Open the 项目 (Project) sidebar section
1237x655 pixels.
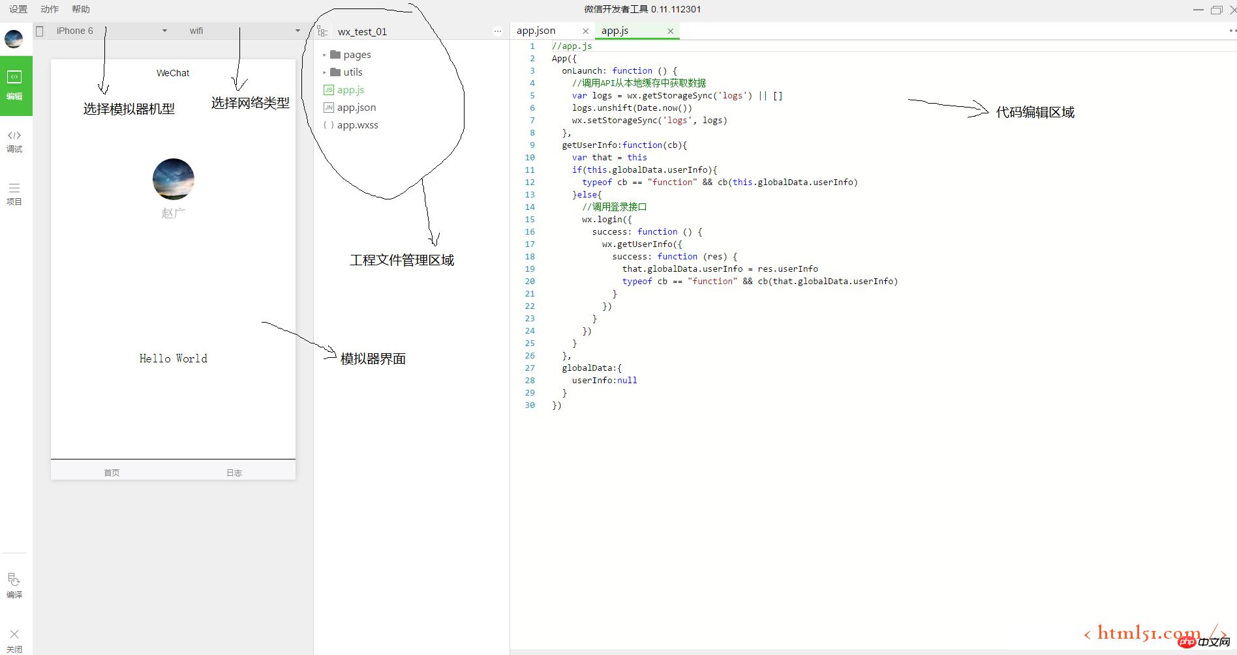point(14,194)
